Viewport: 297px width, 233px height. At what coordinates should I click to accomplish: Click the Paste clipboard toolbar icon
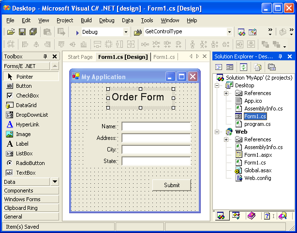pos(47,32)
